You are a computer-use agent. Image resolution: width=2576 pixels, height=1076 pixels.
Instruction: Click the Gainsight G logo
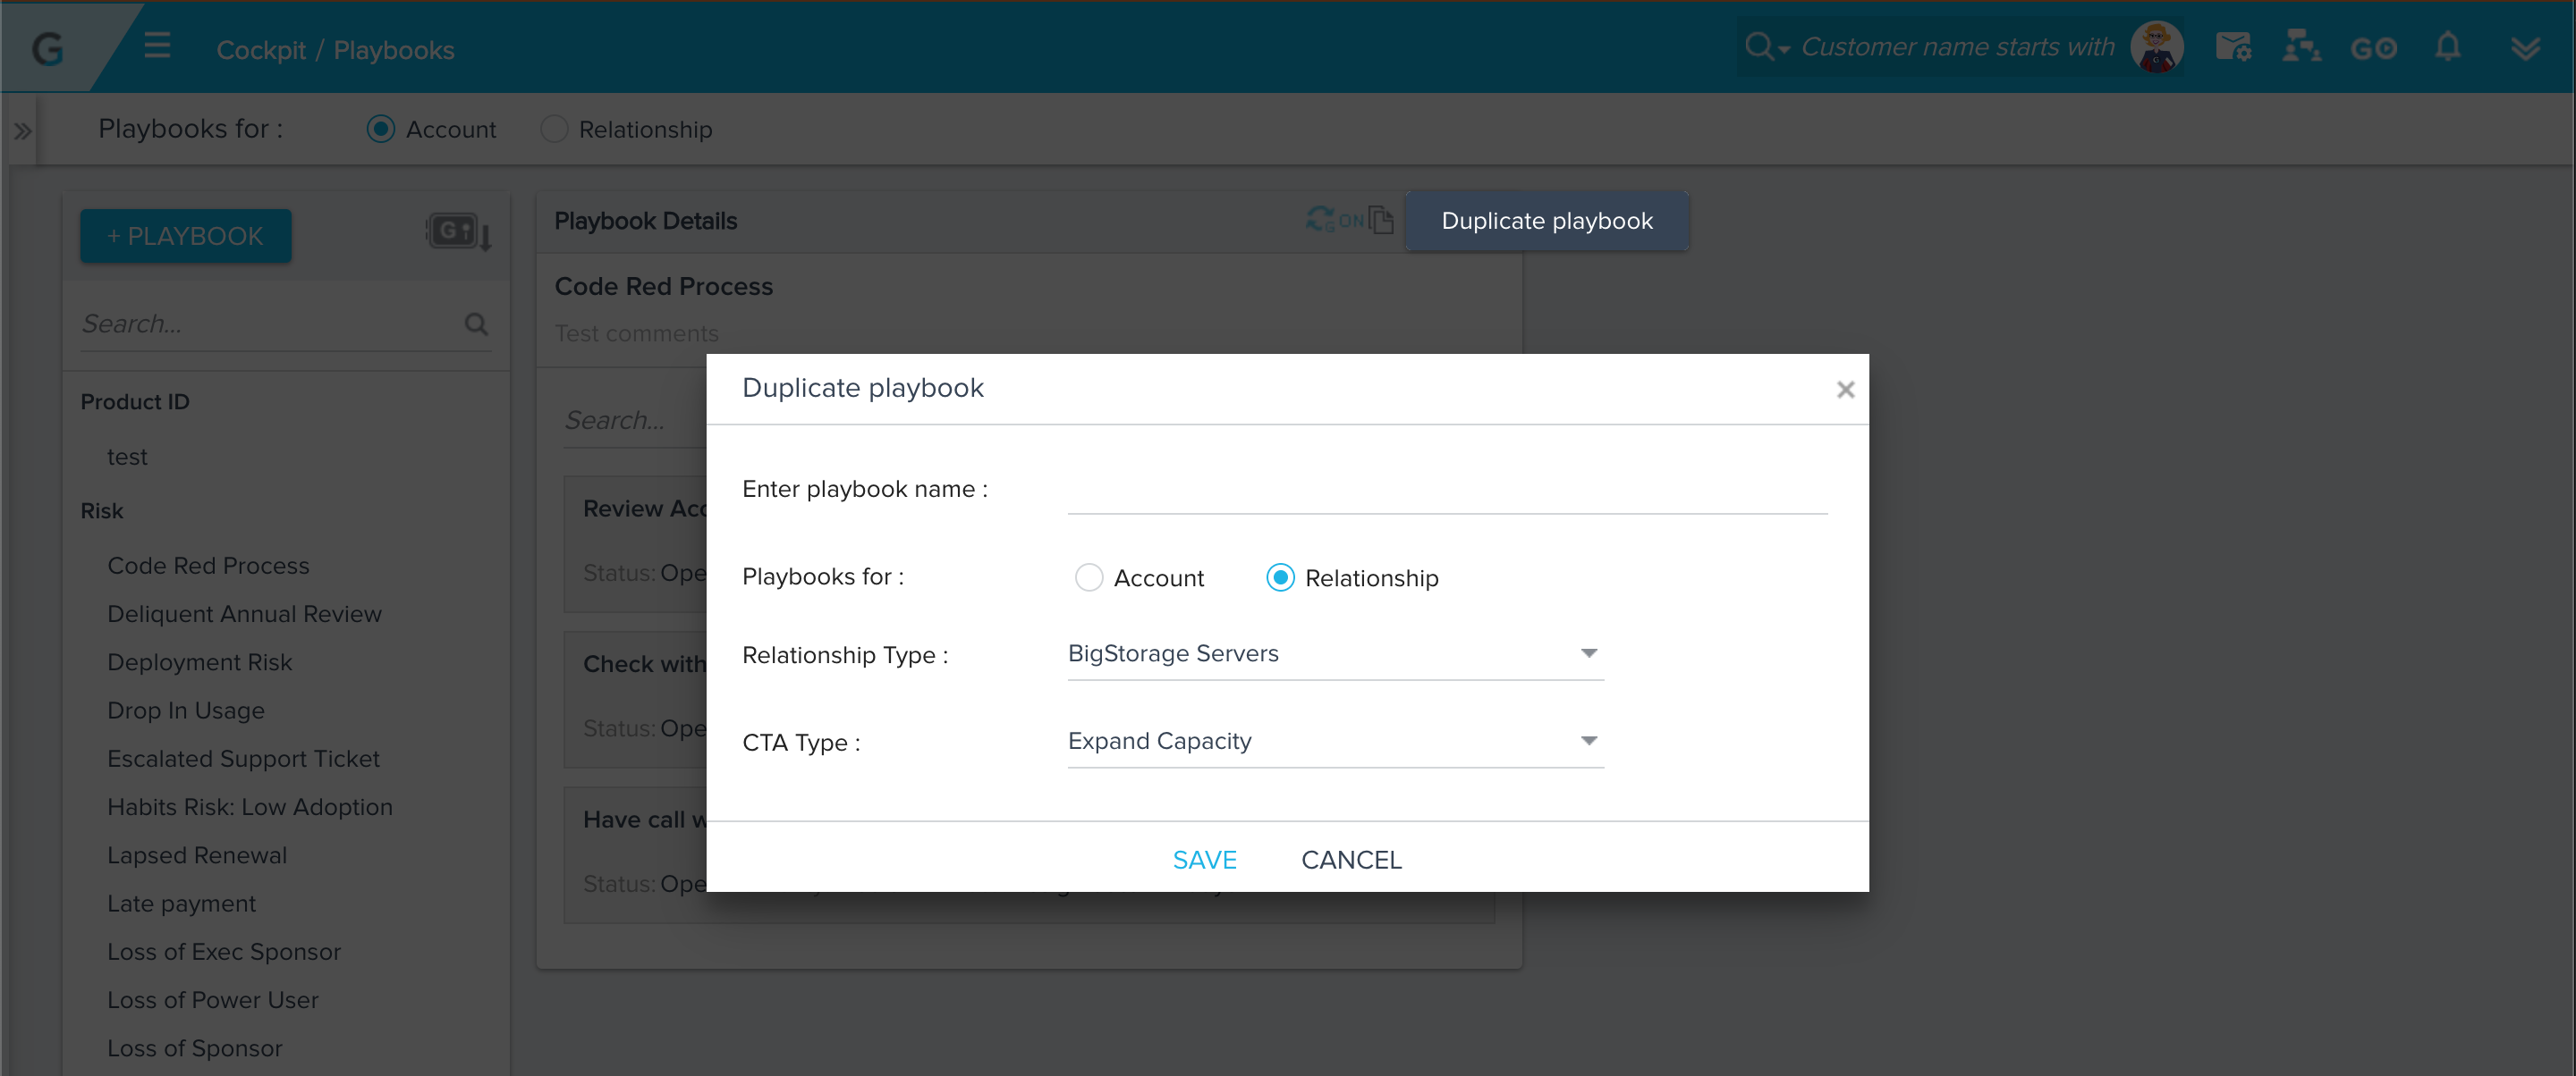pyautogui.click(x=47, y=49)
